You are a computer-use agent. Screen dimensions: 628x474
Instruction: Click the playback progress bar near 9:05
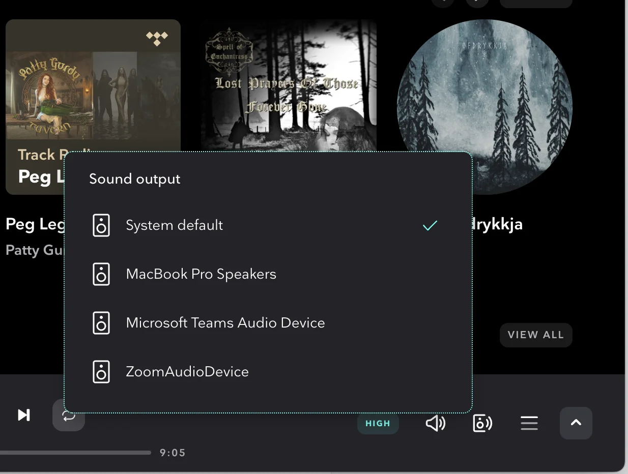tap(76, 452)
